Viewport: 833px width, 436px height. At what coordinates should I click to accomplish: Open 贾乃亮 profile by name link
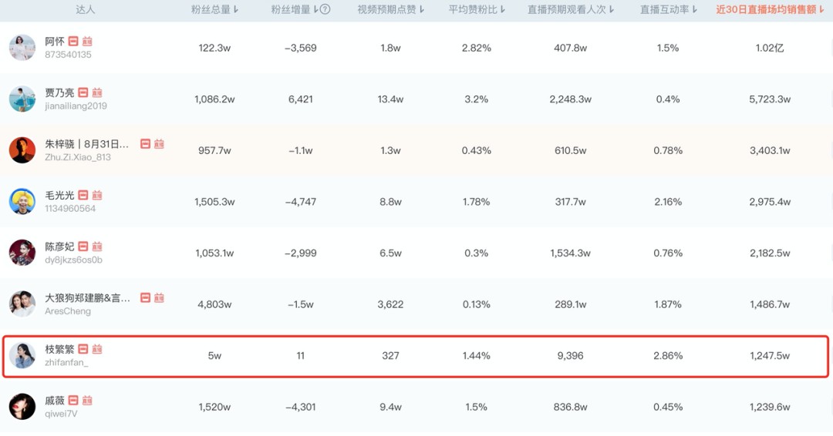(59, 92)
